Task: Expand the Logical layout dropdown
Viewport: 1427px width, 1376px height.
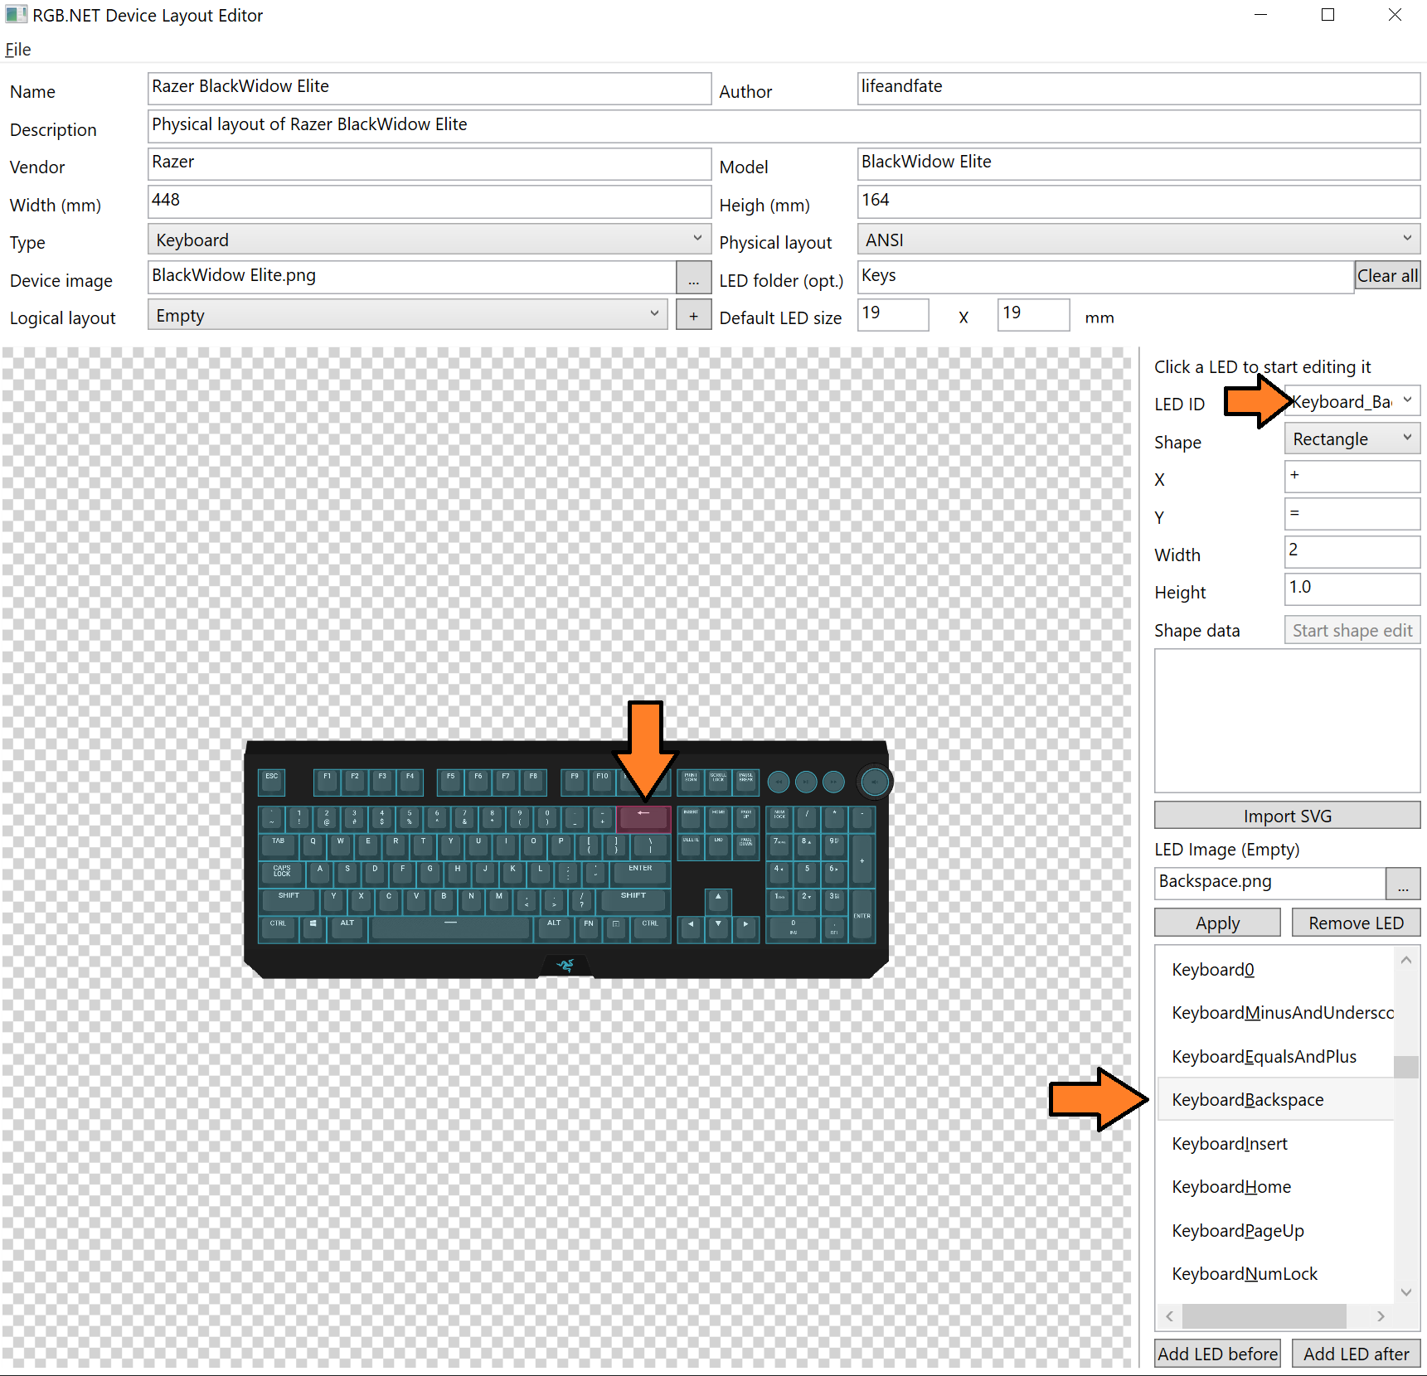Action: pyautogui.click(x=408, y=316)
